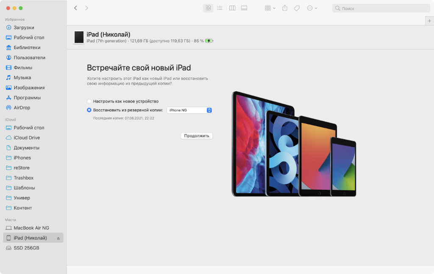Go back with the left chevron button
The width and height of the screenshot is (434, 274).
[75, 8]
